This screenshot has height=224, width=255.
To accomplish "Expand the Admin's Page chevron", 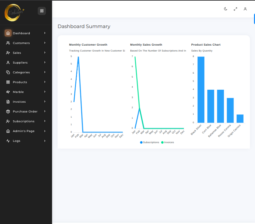I will click(x=45, y=131).
